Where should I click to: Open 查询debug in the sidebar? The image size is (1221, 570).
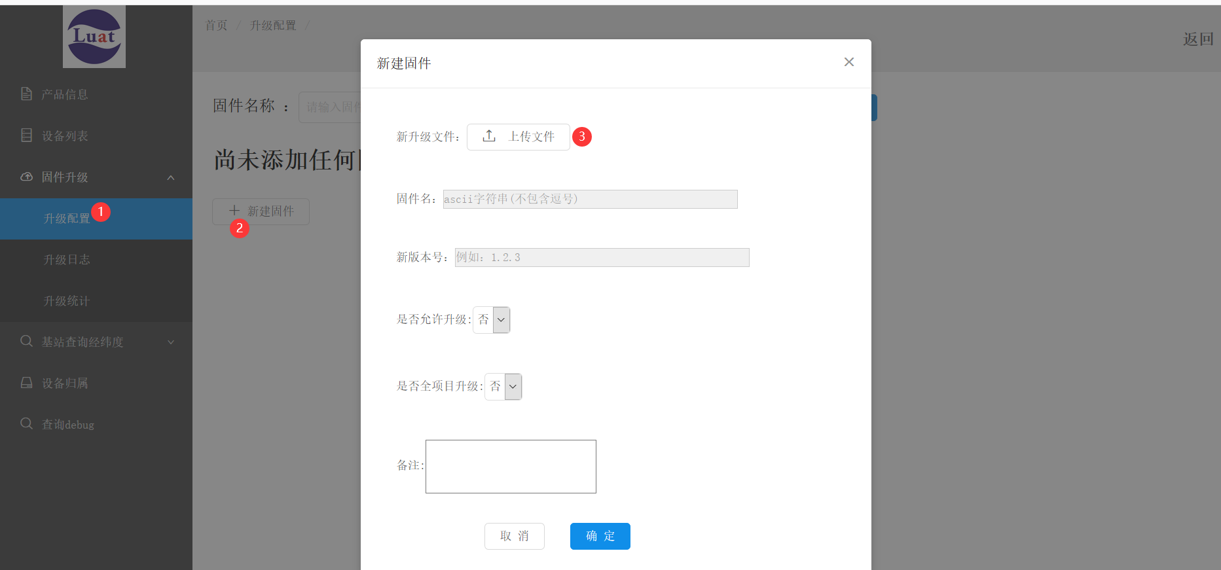pos(96,424)
